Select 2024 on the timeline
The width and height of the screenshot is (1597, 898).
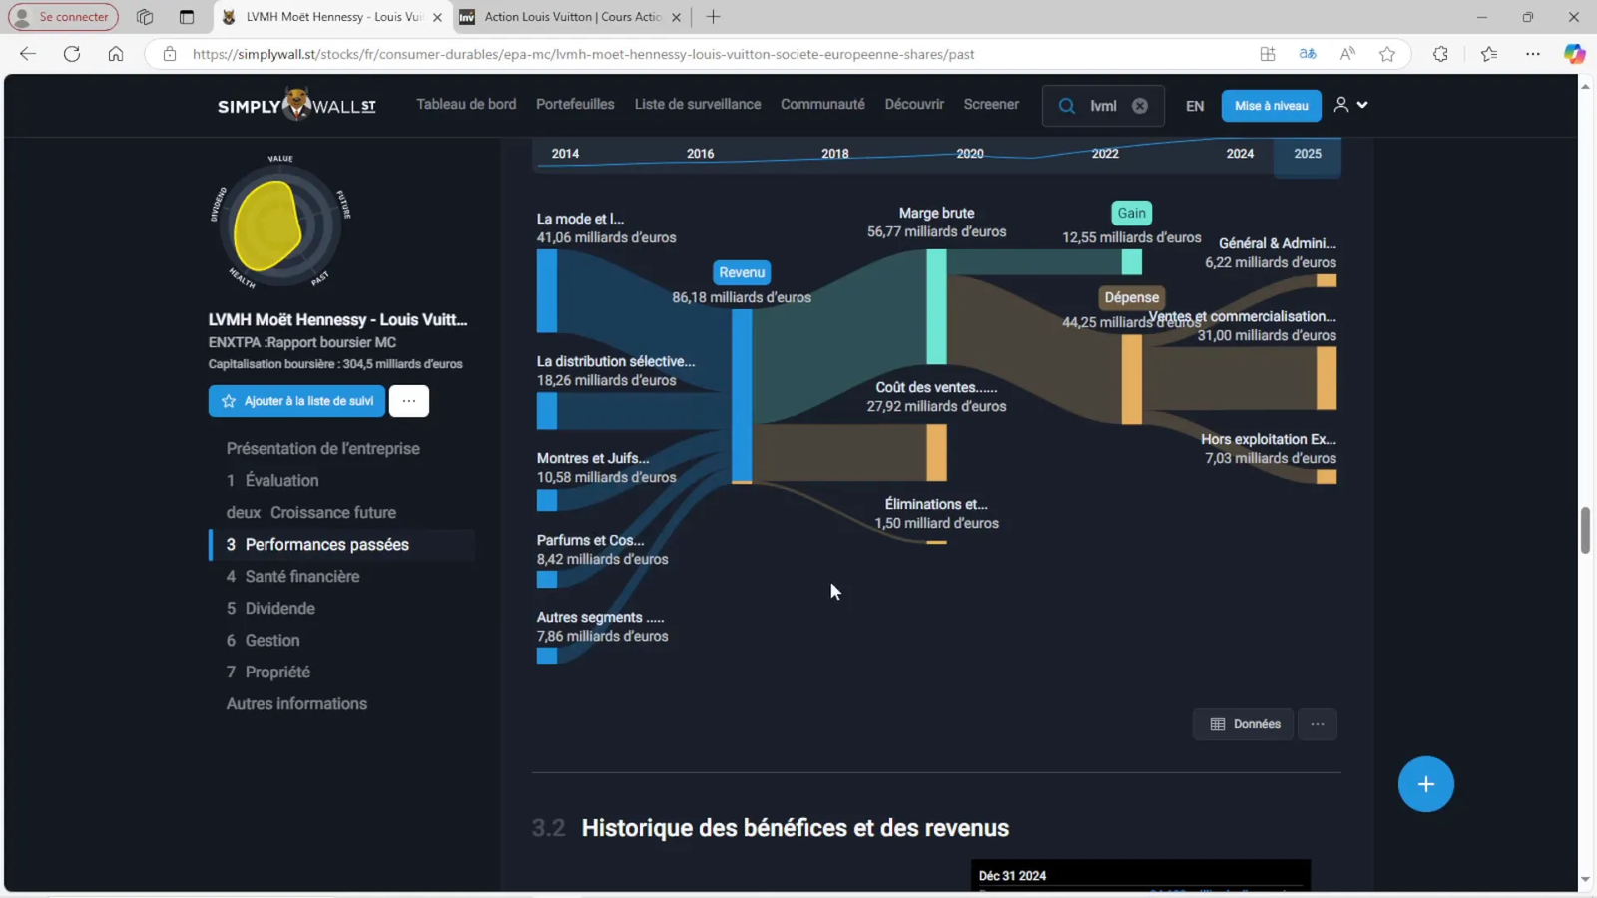1240,154
